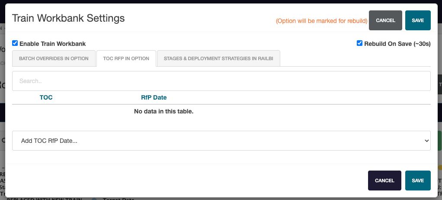Open Stages & Deployment Strategies in RailBI tab

tap(219, 58)
